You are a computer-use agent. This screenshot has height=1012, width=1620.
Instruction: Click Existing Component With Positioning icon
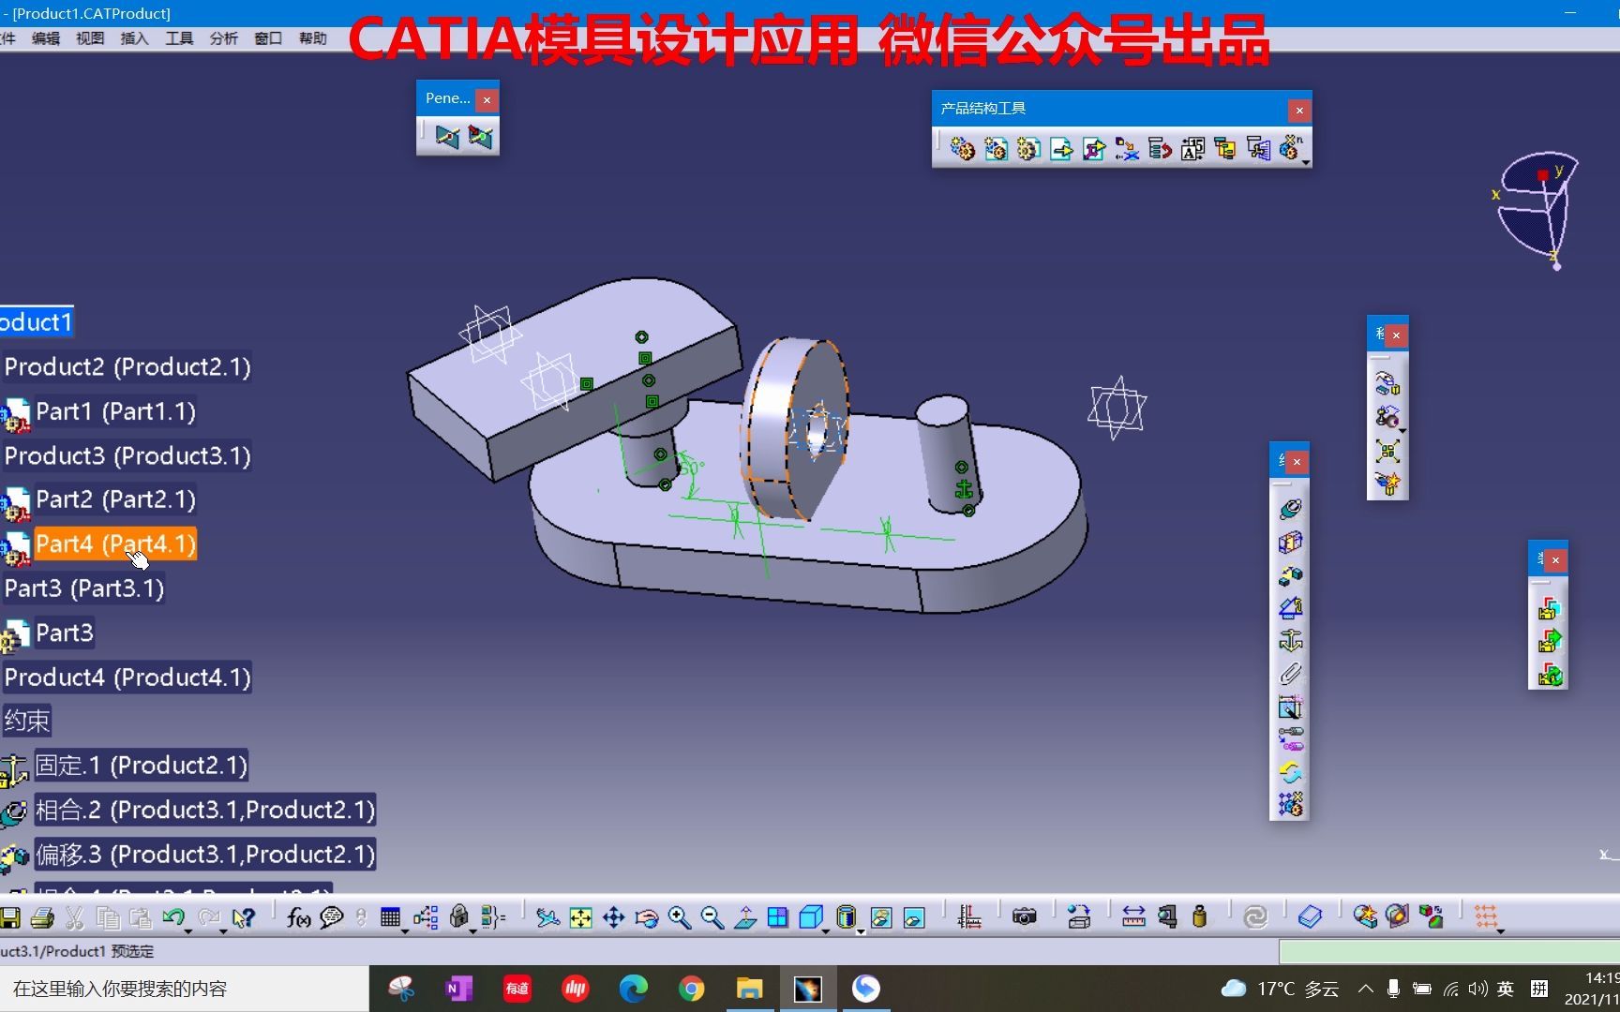1094,148
